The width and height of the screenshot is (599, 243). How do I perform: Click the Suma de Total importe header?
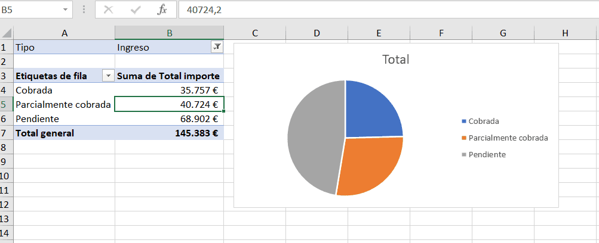coord(169,76)
